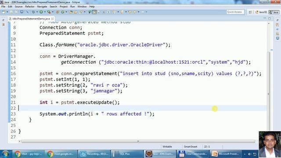This screenshot has height=158, width=281.
Task: Open the Project menu
Action: (64, 7)
